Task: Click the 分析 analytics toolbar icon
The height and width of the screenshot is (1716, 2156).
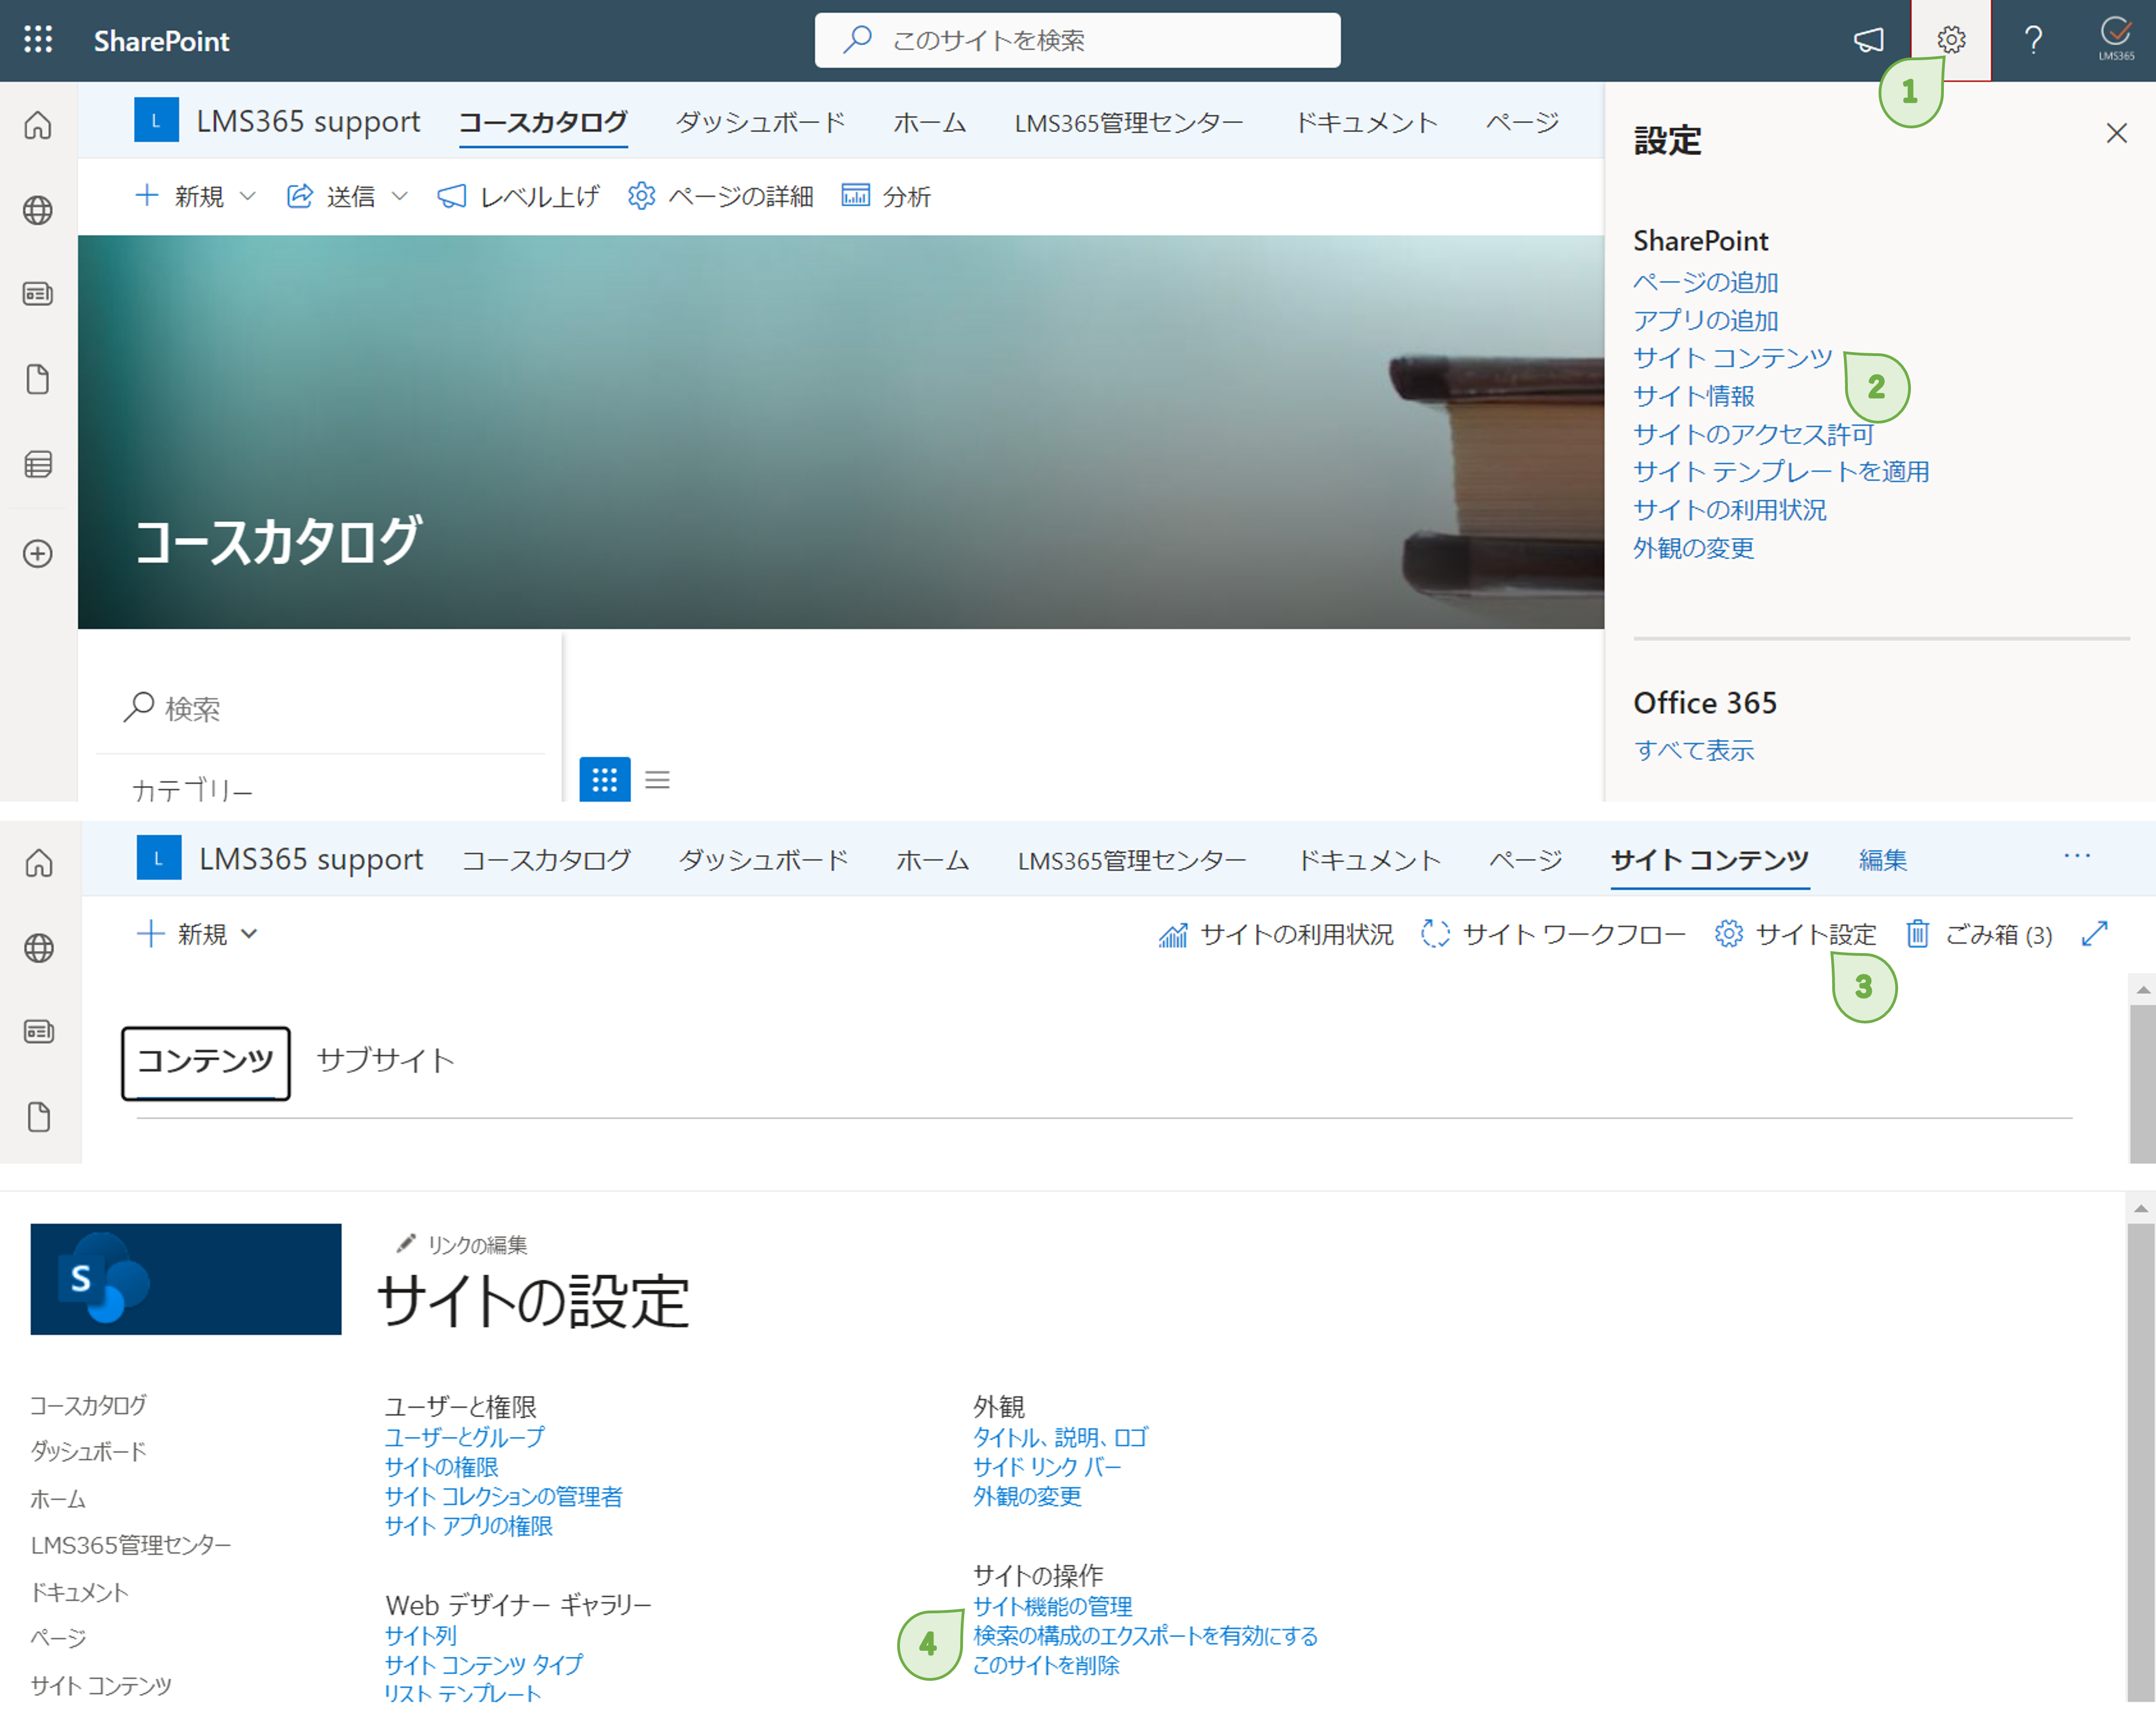Action: pyautogui.click(x=855, y=196)
